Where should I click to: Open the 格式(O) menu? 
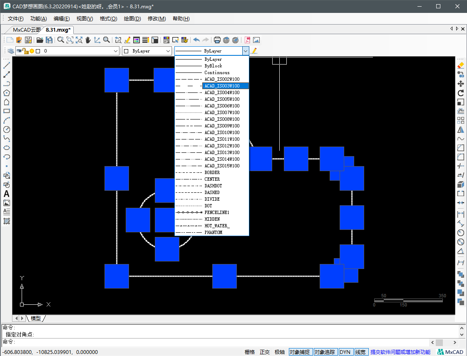pyautogui.click(x=108, y=18)
